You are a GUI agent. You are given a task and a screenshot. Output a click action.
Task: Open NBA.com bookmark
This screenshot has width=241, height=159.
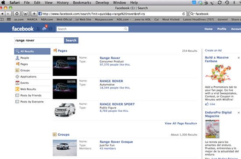click(47, 19)
